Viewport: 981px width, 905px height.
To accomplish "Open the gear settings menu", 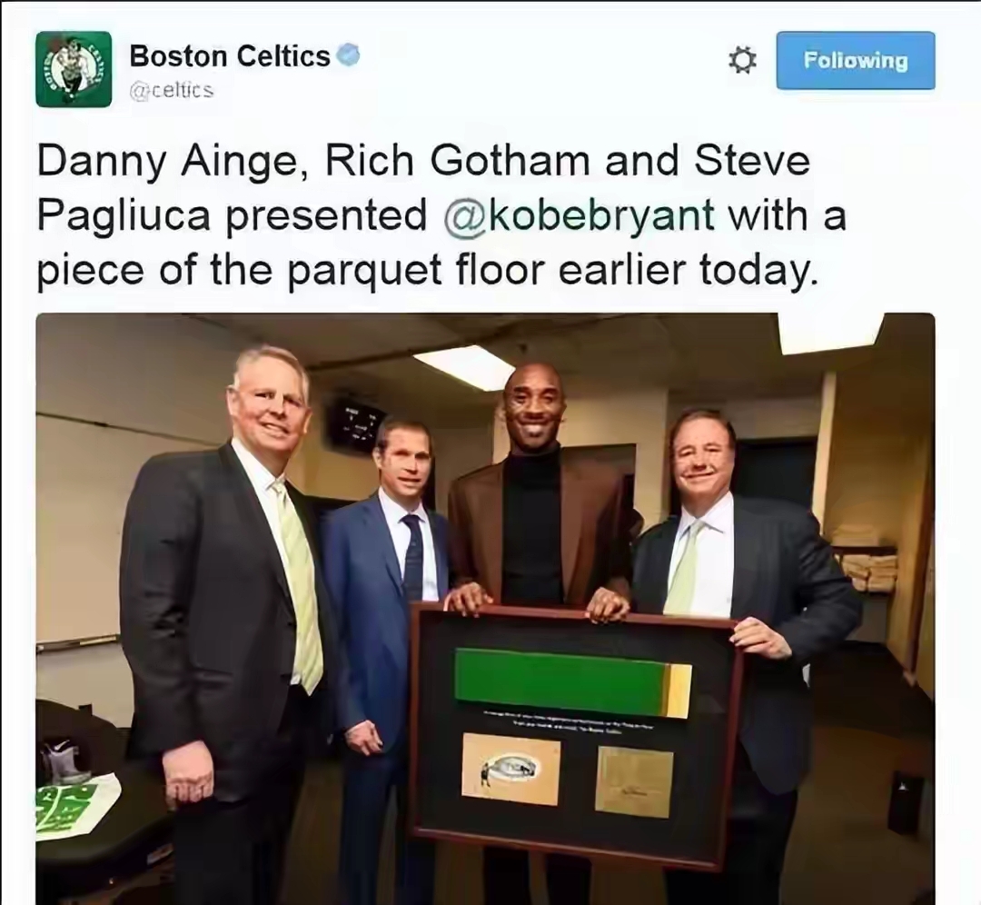I will click(x=743, y=61).
